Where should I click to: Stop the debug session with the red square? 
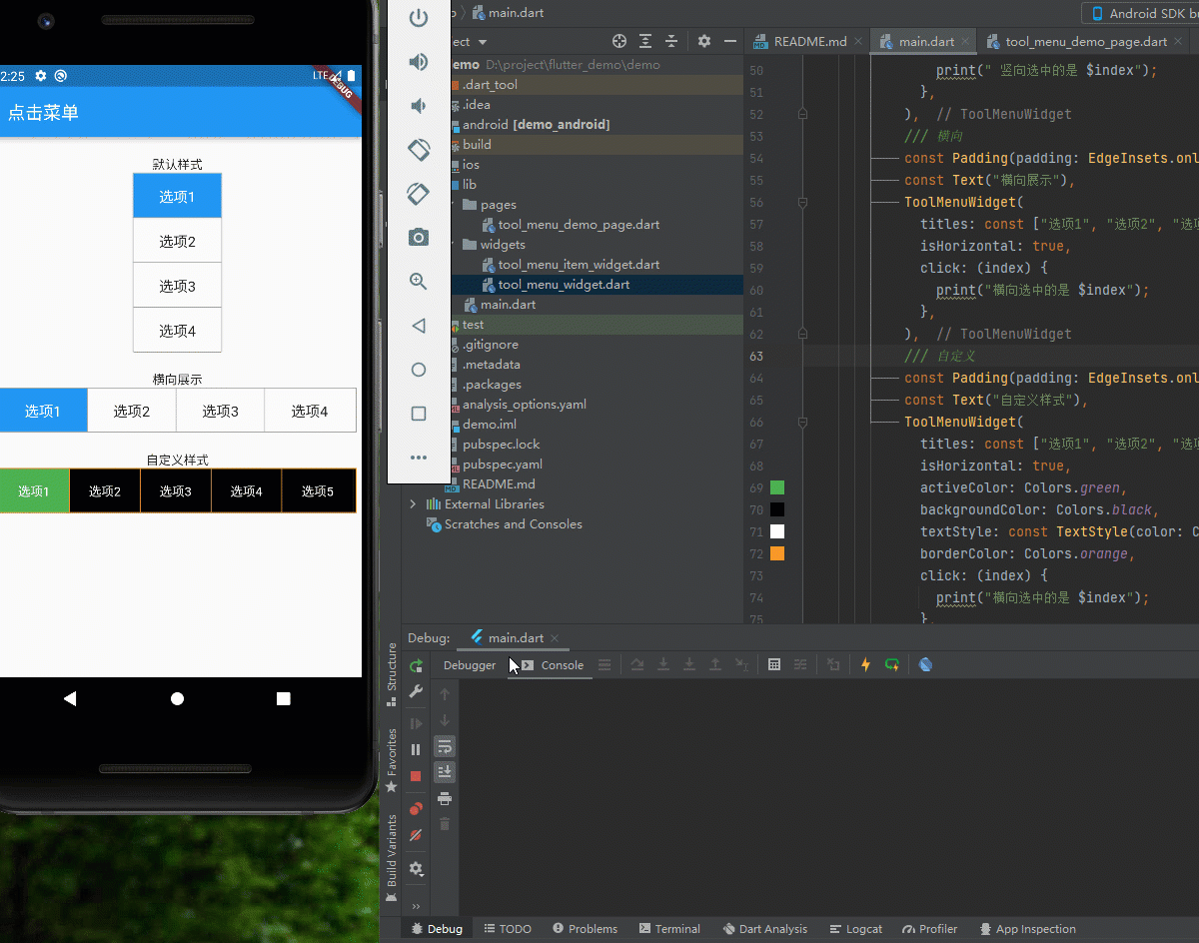pyautogui.click(x=417, y=776)
